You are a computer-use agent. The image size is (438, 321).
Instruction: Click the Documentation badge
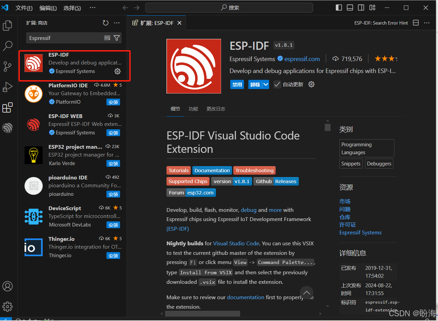pyautogui.click(x=212, y=171)
